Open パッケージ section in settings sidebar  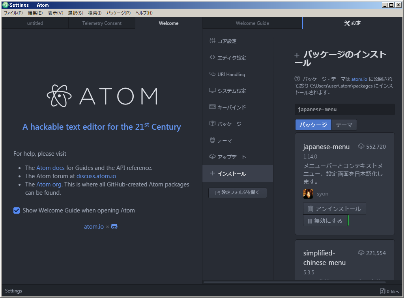[238, 124]
